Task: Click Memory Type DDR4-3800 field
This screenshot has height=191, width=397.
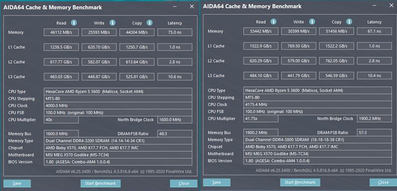Action: click(318, 139)
